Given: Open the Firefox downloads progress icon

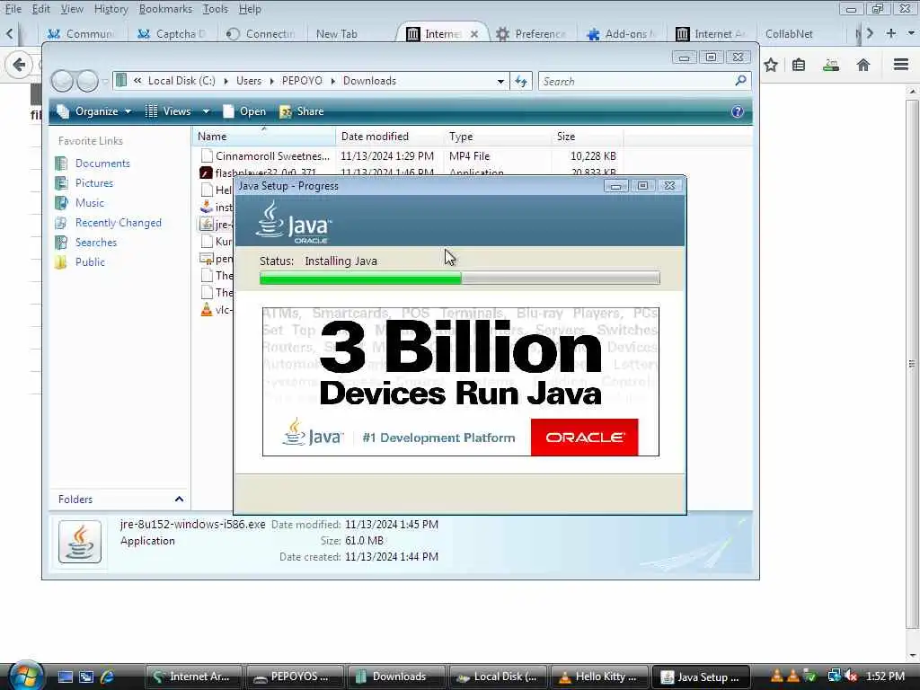Looking at the screenshot, I should click(x=831, y=65).
